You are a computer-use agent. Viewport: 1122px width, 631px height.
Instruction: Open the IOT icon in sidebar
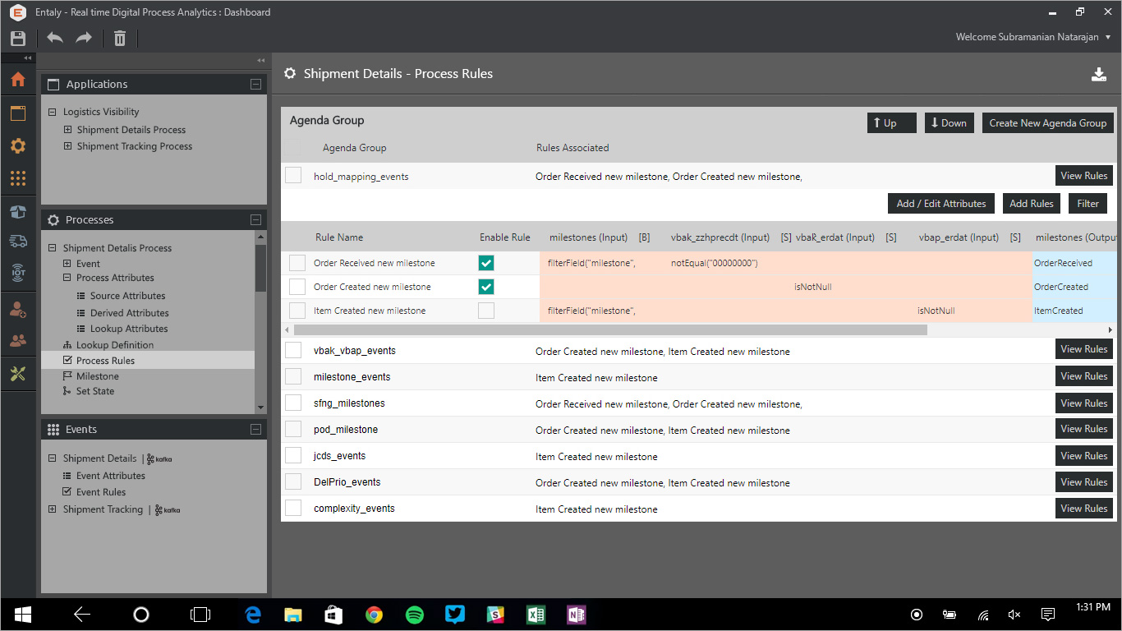18,274
